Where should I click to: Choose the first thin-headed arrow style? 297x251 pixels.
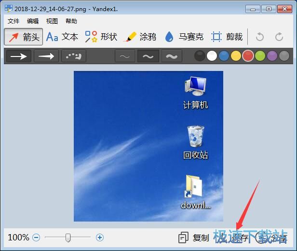19,56
